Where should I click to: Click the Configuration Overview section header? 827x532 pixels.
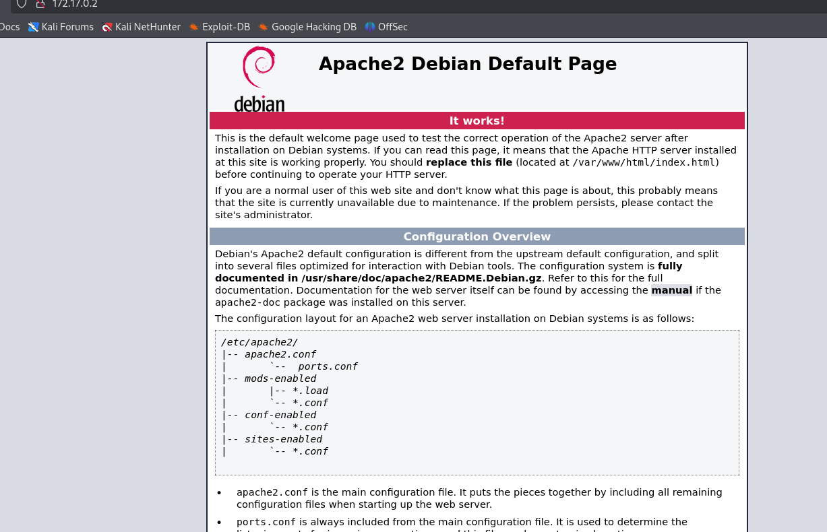point(477,236)
